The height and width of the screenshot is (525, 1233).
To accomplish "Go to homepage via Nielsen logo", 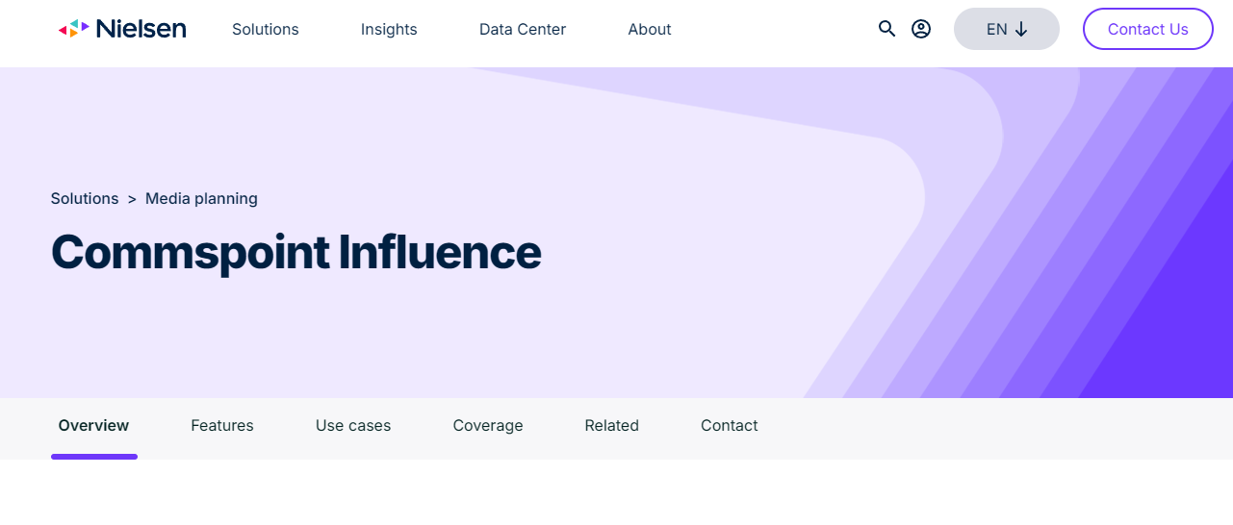I will coord(122,29).
